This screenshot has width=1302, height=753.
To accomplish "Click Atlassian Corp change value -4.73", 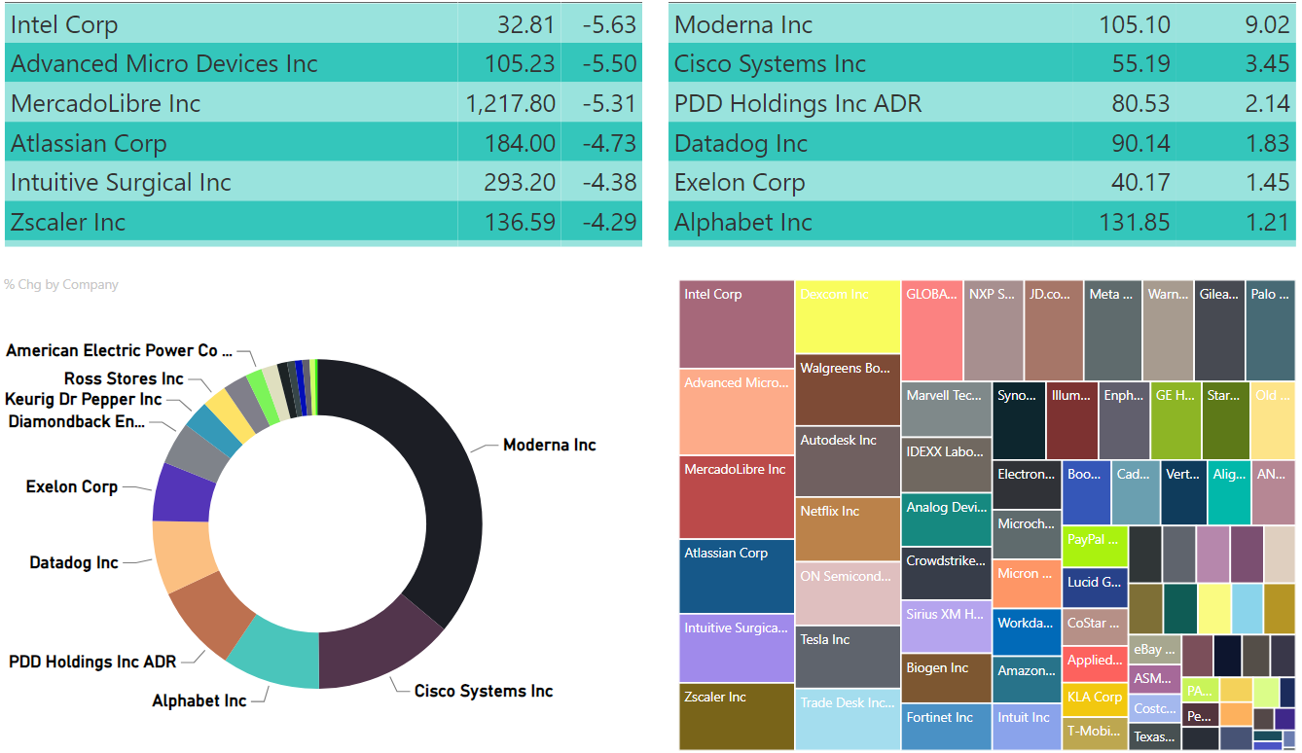I will coord(609,144).
